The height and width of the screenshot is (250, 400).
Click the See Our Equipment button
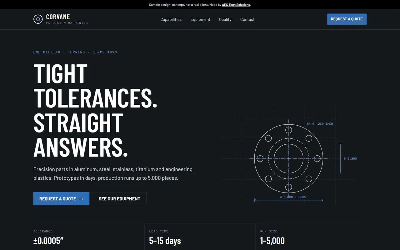[119, 199]
